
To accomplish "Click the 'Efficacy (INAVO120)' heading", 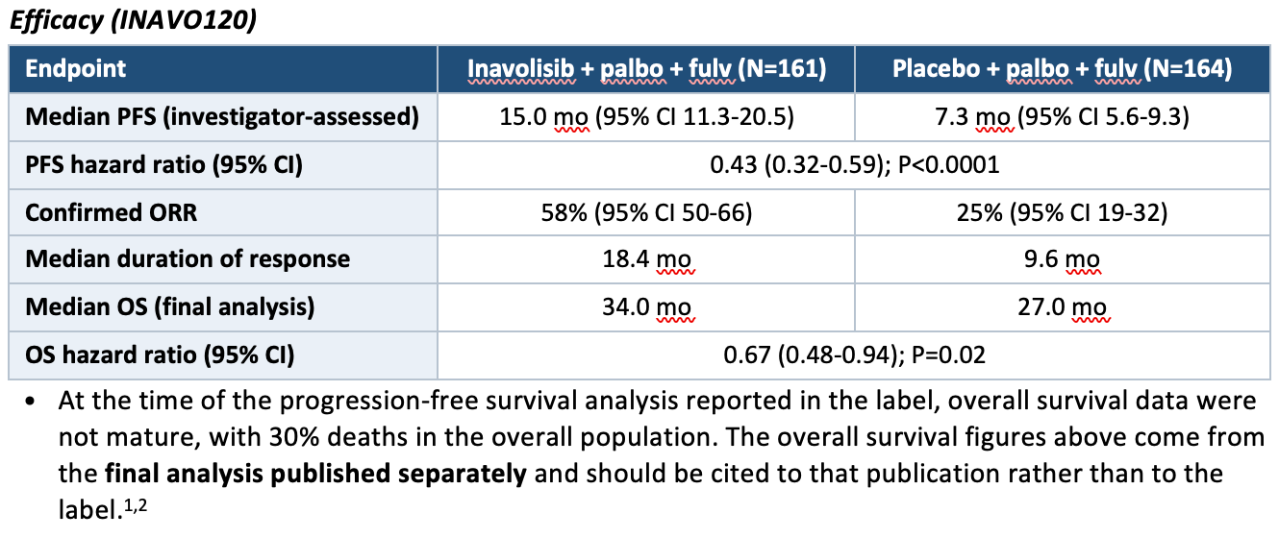I will click(132, 19).
